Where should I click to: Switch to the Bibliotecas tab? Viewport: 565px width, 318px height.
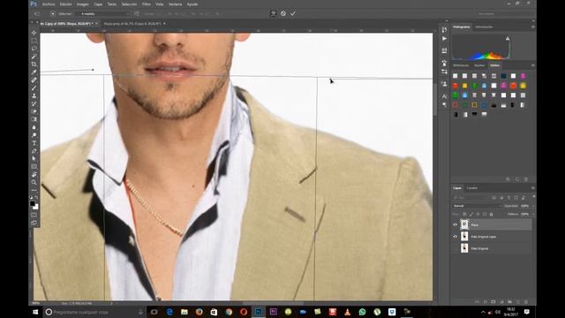click(x=461, y=65)
